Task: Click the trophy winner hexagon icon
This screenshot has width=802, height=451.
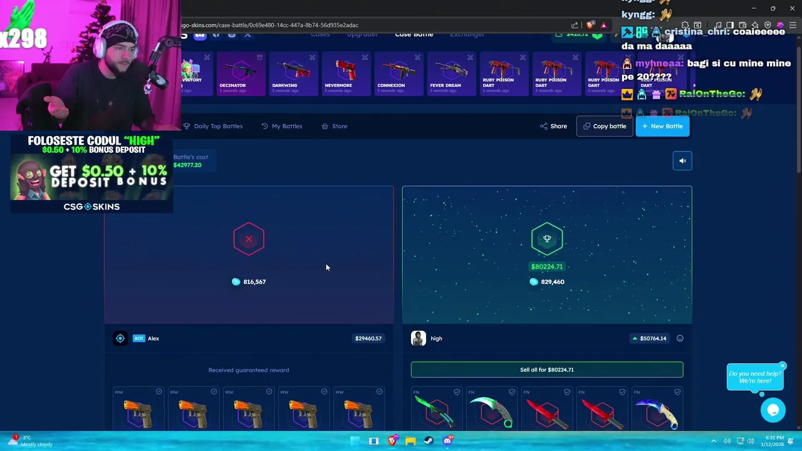Action: [547, 239]
